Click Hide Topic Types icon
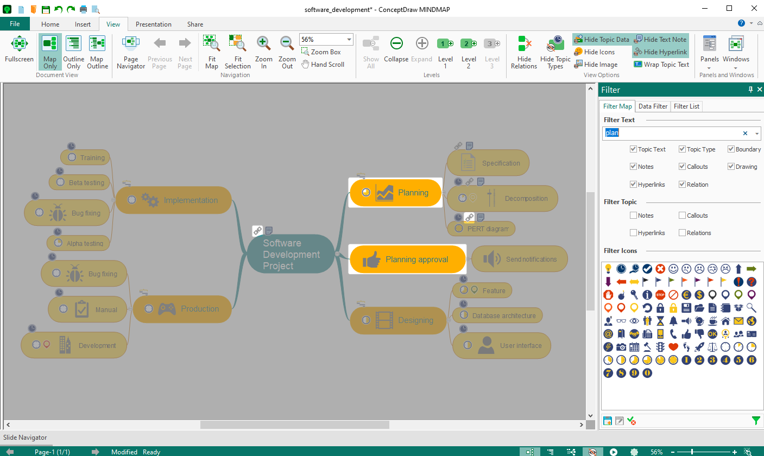Image resolution: width=764 pixels, height=456 pixels. pyautogui.click(x=555, y=52)
